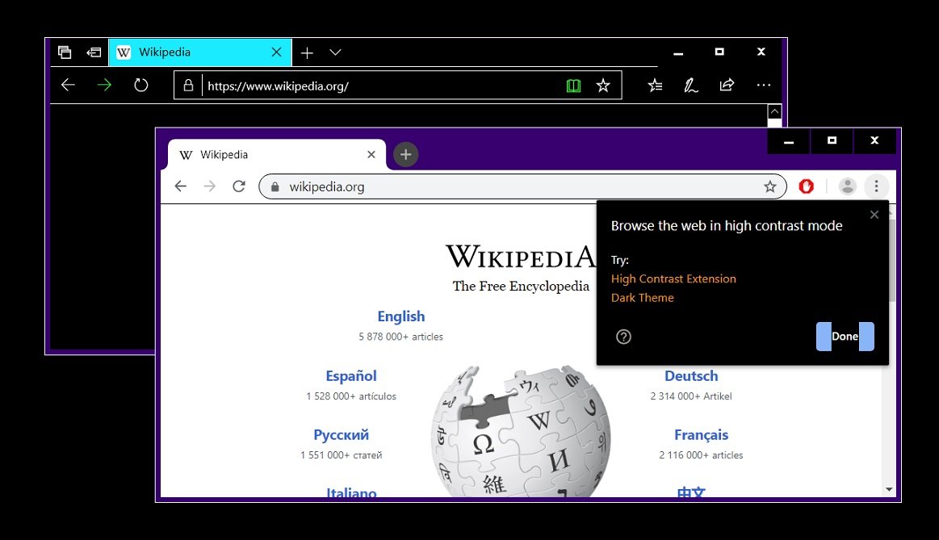
Task: Open the Chrome profile avatar
Action: (847, 186)
